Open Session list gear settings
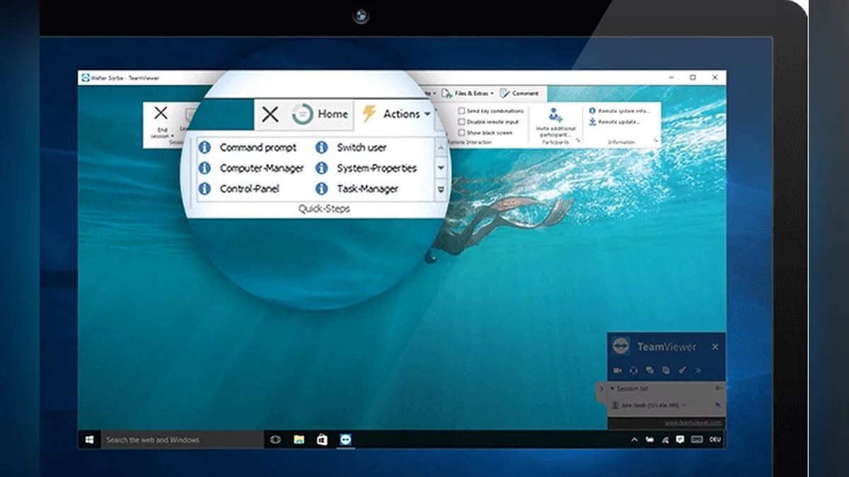The image size is (849, 477). pyautogui.click(x=719, y=388)
